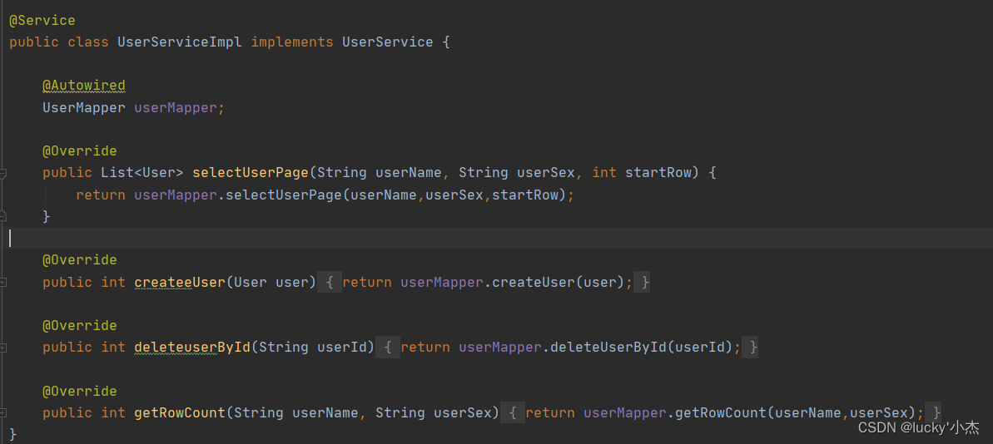Click the userMapper field declaration name

click(176, 107)
